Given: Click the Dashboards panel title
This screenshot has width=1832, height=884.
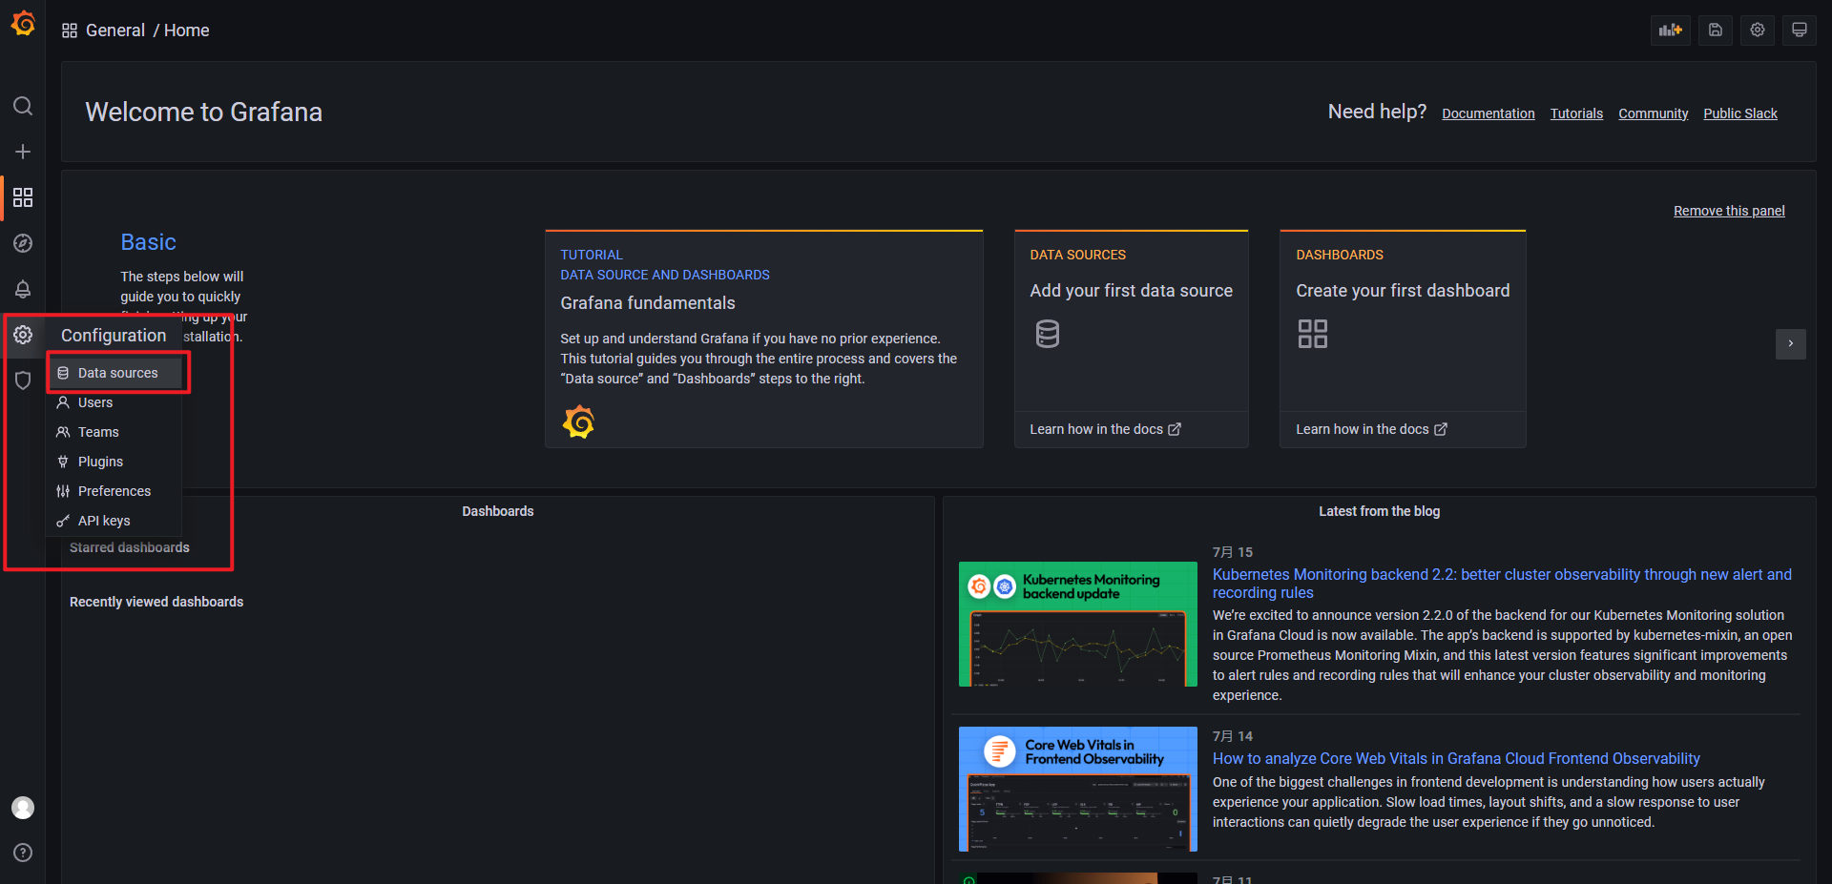Looking at the screenshot, I should (x=498, y=511).
